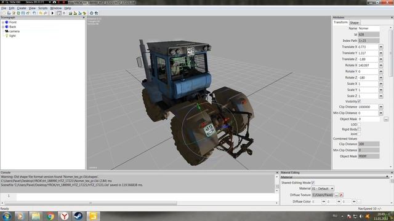
Task: Click the blue Front transform group icon
Action: tap(7, 22)
